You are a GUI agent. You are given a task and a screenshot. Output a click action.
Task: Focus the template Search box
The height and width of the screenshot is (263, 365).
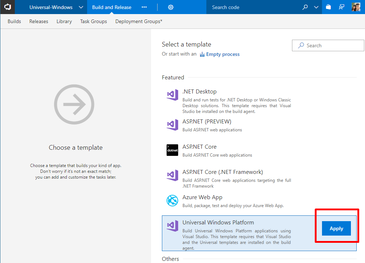(328, 45)
